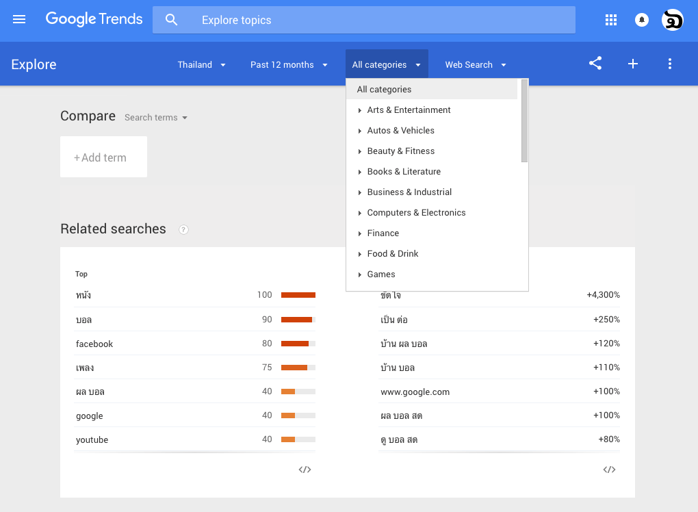Click the rising term เป็น ต่อ
The image size is (698, 512).
[394, 320]
